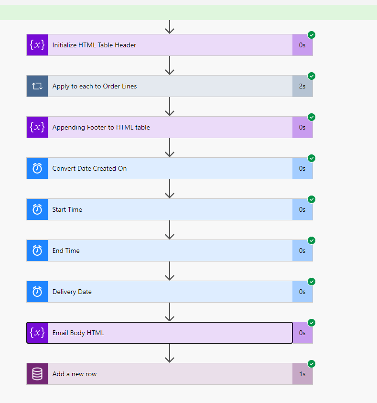
Task: Select the clock icon beside End Time
Action: (37, 251)
